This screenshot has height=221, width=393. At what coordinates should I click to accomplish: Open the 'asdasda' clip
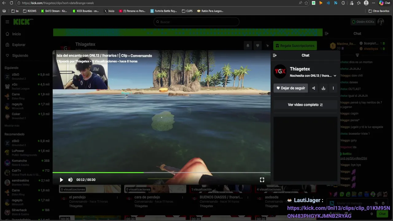click(x=272, y=197)
